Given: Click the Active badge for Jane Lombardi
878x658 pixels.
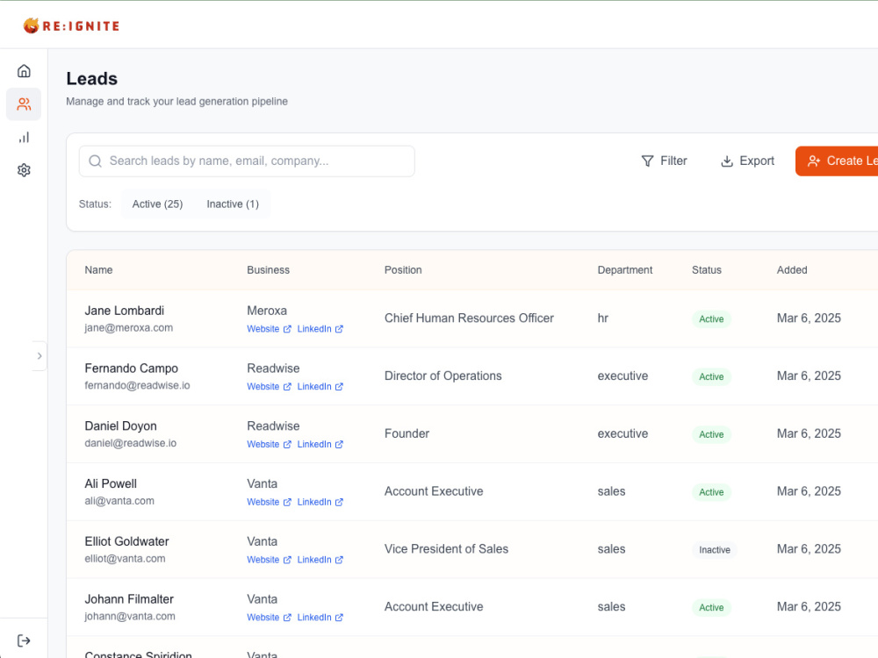Looking at the screenshot, I should (711, 319).
